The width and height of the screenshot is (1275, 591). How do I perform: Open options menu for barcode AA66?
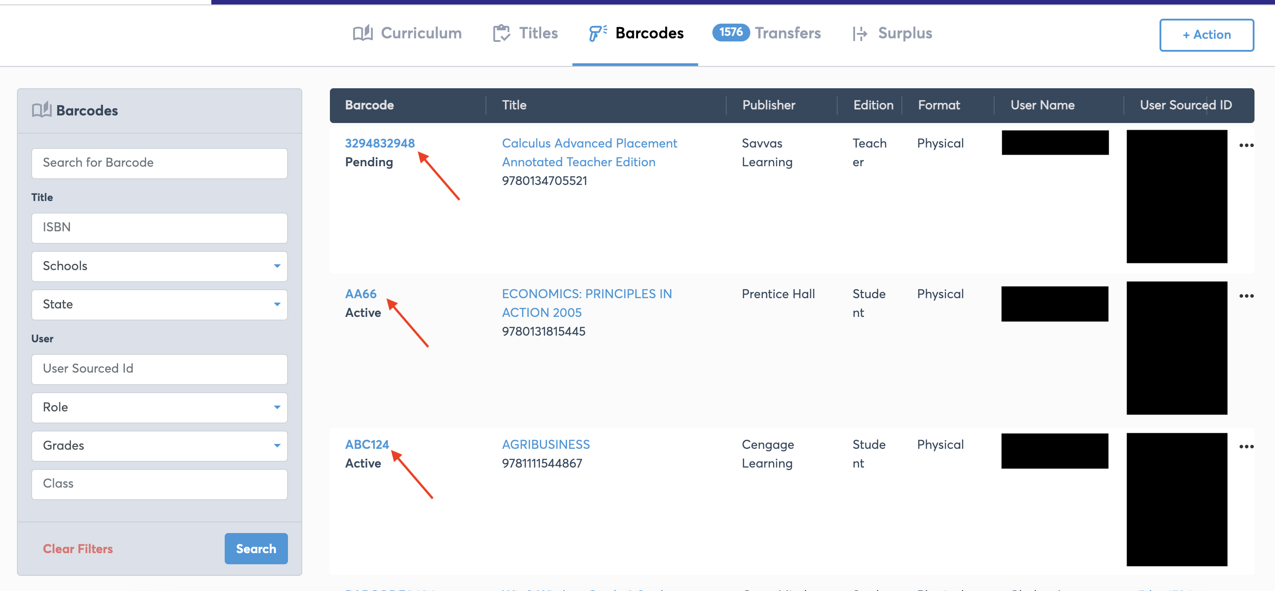tap(1246, 296)
